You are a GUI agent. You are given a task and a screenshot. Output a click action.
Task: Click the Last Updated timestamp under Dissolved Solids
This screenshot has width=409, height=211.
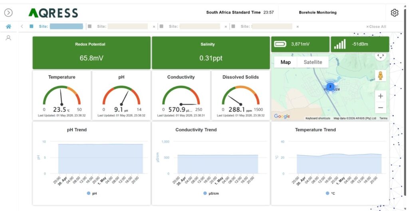pyautogui.click(x=240, y=115)
